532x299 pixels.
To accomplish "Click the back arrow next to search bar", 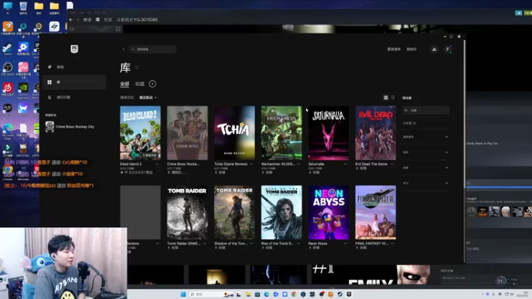I will [124, 49].
